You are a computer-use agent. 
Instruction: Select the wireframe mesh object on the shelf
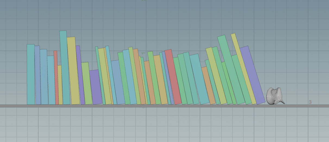tap(274, 96)
